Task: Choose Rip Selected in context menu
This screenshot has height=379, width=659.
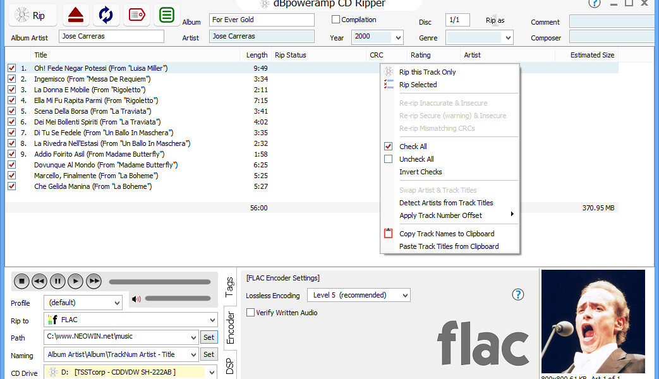Action: [418, 85]
